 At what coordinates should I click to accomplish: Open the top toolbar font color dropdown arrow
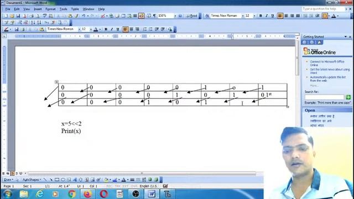(x=338, y=16)
